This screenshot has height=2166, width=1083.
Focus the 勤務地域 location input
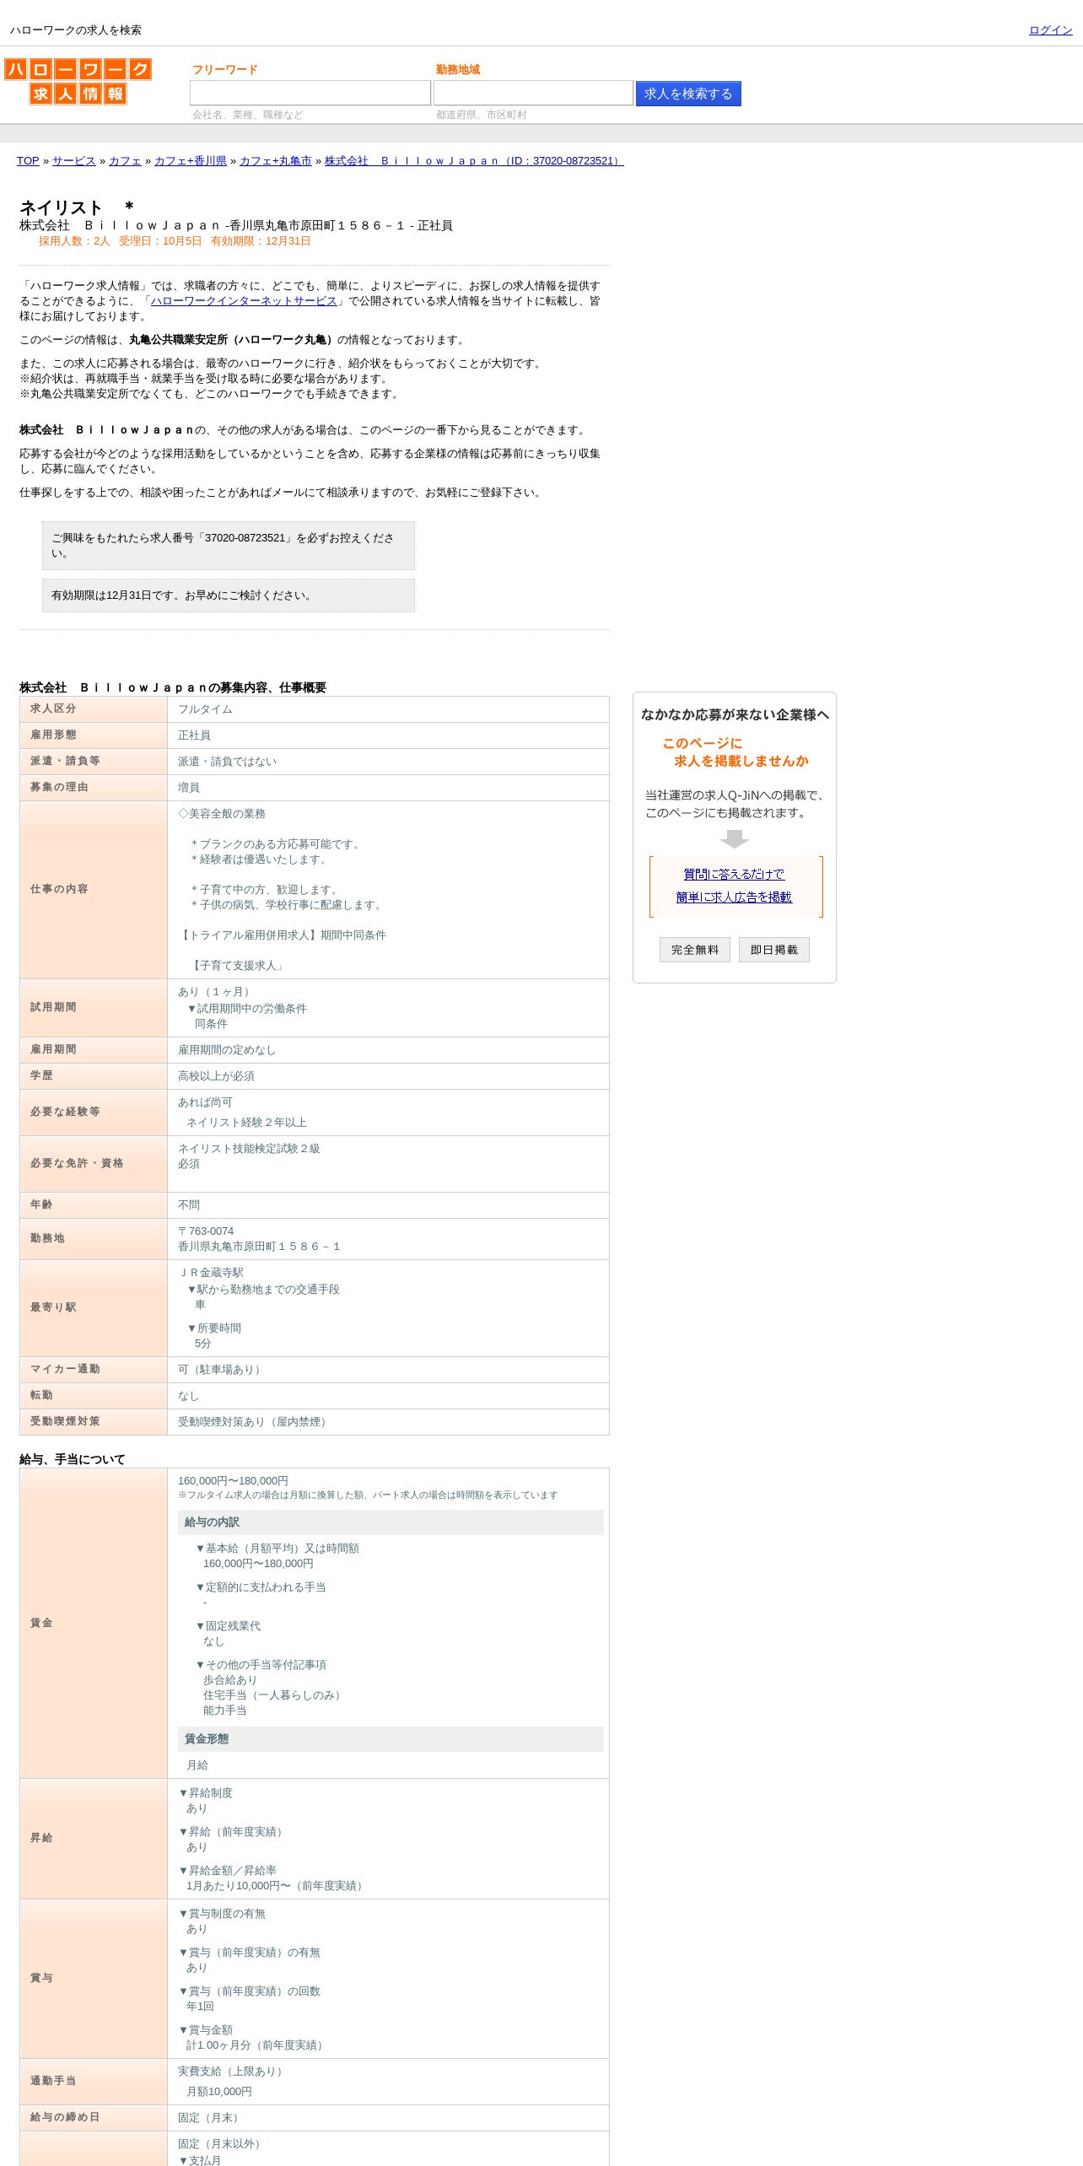click(533, 93)
